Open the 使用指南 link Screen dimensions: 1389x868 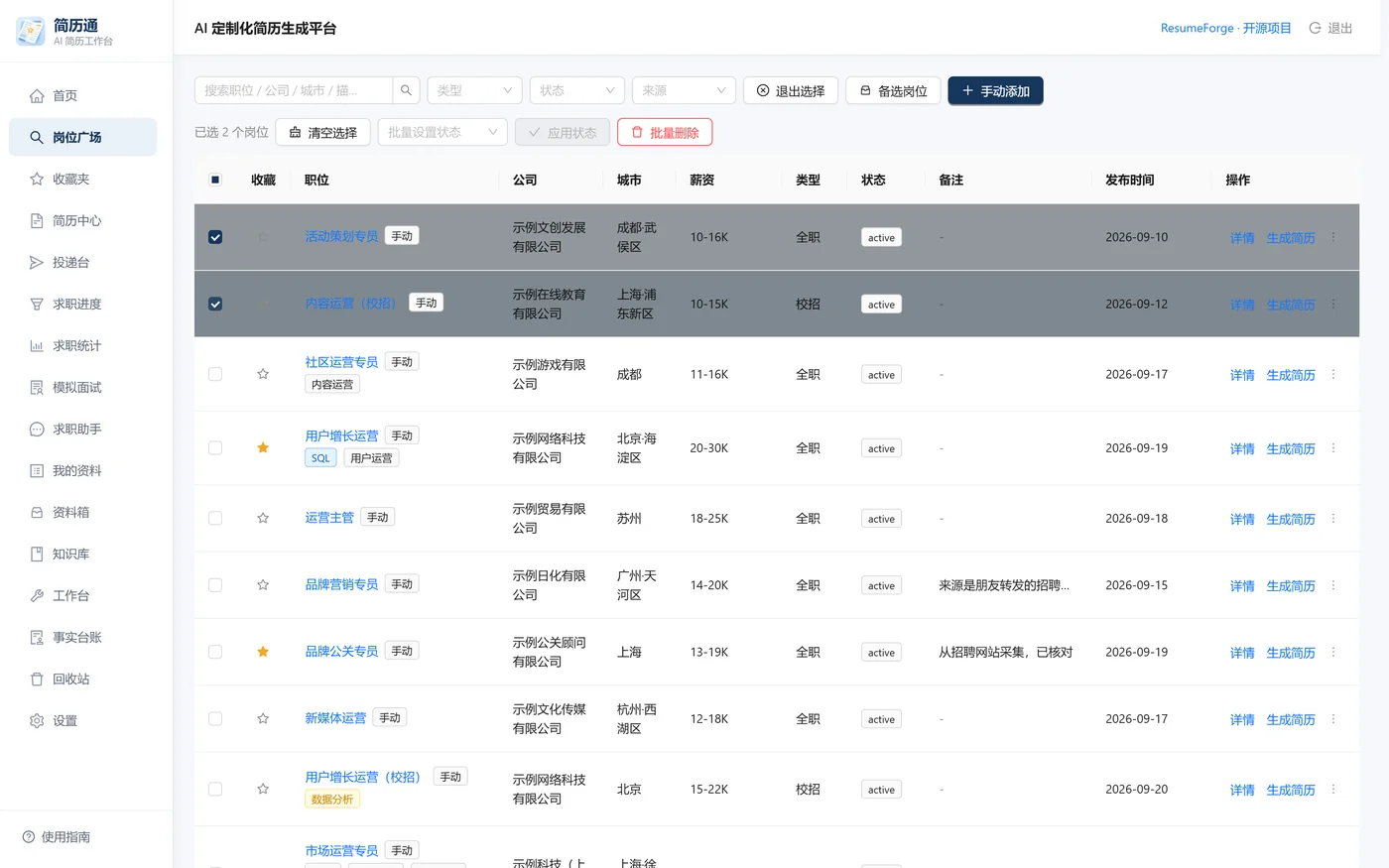point(57,836)
